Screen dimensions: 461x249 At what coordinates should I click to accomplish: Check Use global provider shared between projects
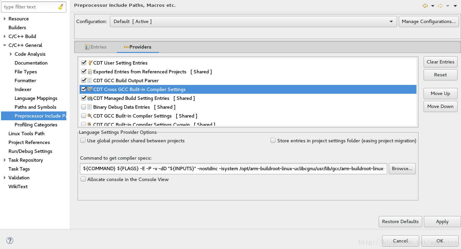[x=83, y=141]
